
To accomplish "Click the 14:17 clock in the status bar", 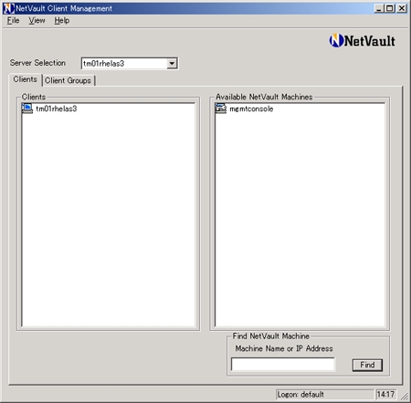I will click(x=385, y=394).
